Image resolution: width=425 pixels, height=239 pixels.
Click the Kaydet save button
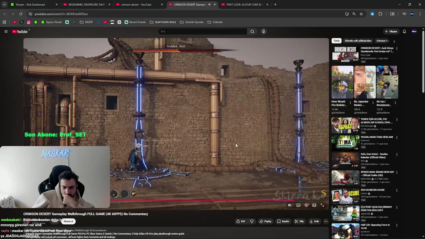pyautogui.click(x=283, y=221)
